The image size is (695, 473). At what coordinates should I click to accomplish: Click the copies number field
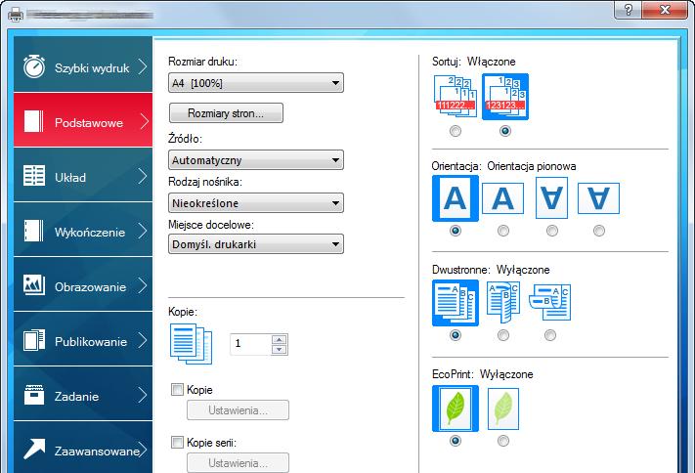[250, 344]
